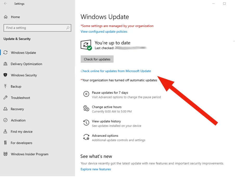Open the Windows Update menu item
Image resolution: width=235 pixels, height=178 pixels.
tap(23, 53)
